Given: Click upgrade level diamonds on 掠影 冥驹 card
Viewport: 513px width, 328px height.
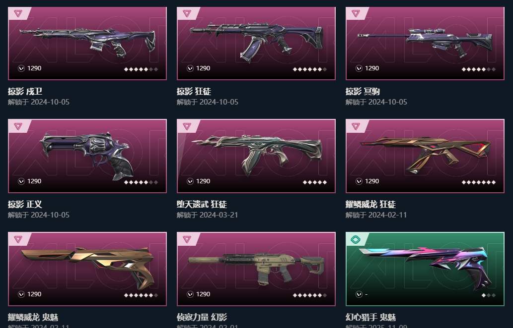Looking at the screenshot, I should coord(478,69).
